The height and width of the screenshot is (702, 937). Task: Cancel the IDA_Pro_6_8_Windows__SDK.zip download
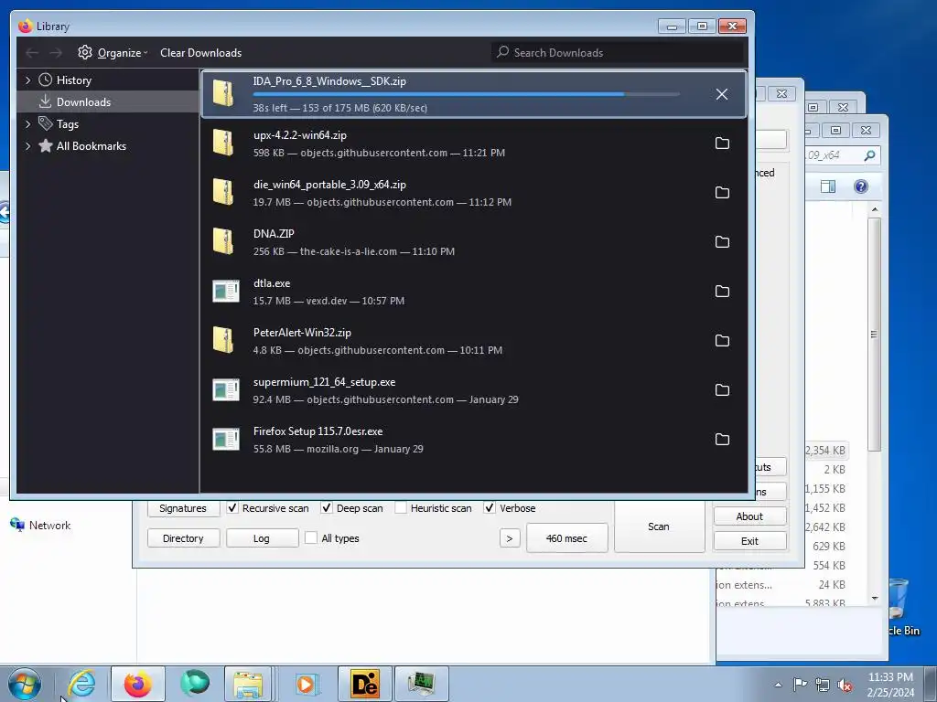[722, 94]
